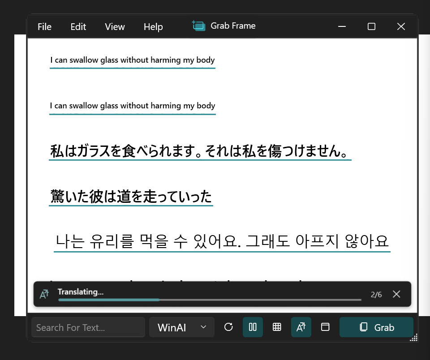Select the Korean text line
Image resolution: width=430 pixels, height=360 pixels.
[222, 241]
